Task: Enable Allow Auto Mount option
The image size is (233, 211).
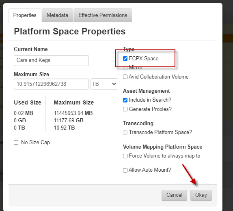Action: (125, 170)
